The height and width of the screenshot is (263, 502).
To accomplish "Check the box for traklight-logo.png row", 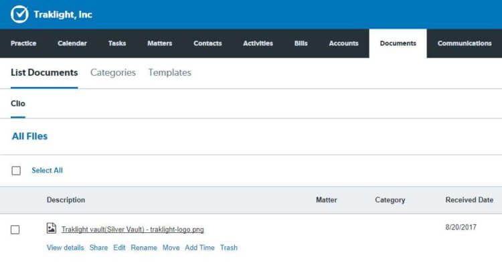I will 15,230.
